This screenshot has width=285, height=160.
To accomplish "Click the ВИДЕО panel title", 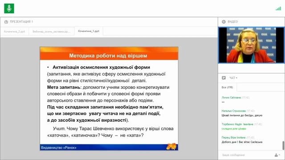I will coord(232,22).
